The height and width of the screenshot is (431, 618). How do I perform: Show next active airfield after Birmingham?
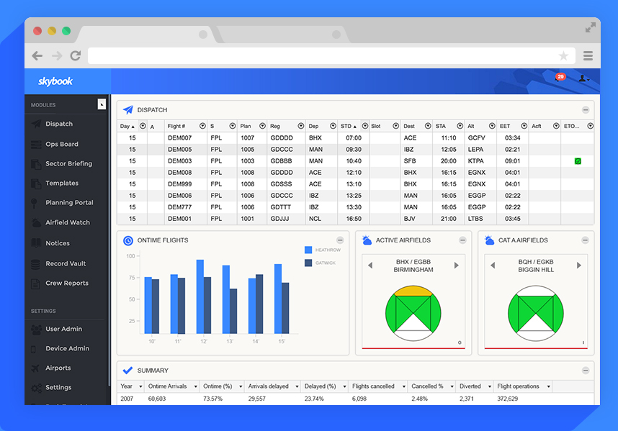(x=457, y=266)
